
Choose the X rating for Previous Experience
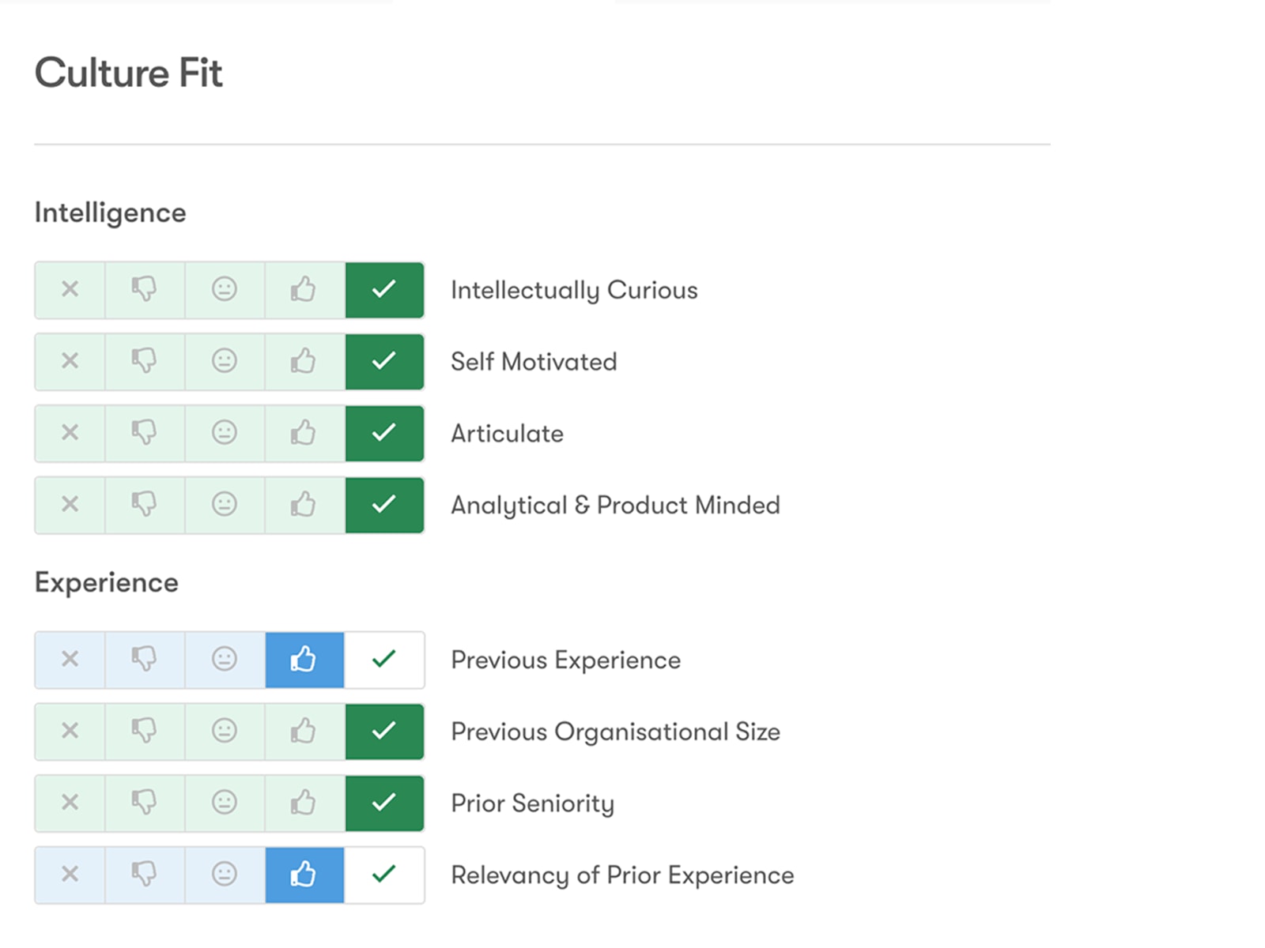70,660
